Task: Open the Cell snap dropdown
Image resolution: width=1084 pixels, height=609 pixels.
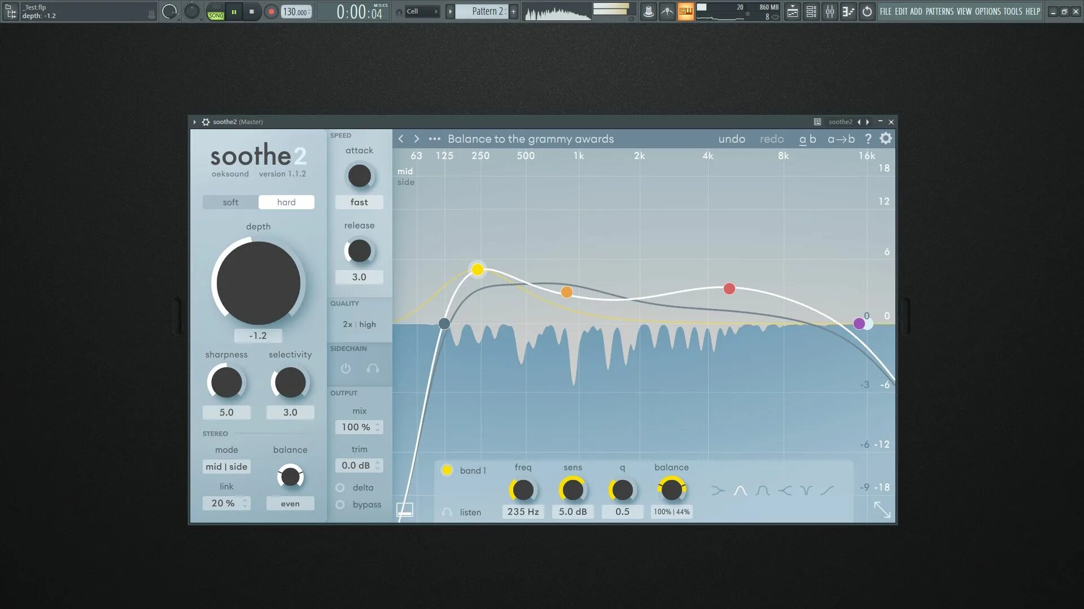Action: pyautogui.click(x=422, y=11)
